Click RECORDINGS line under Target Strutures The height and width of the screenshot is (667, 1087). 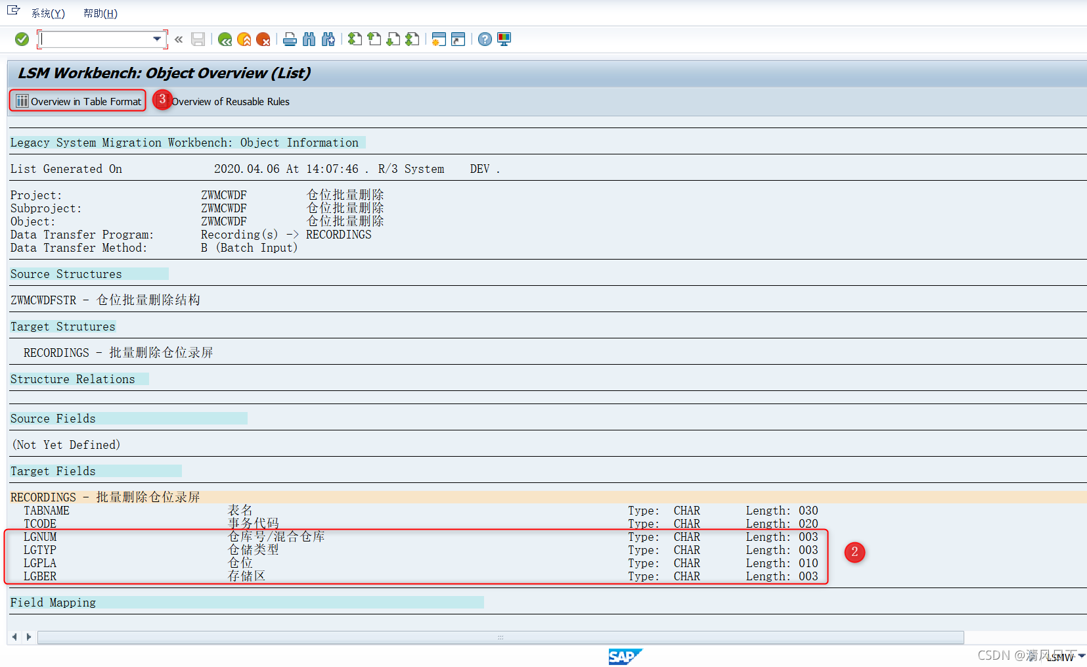tap(118, 353)
